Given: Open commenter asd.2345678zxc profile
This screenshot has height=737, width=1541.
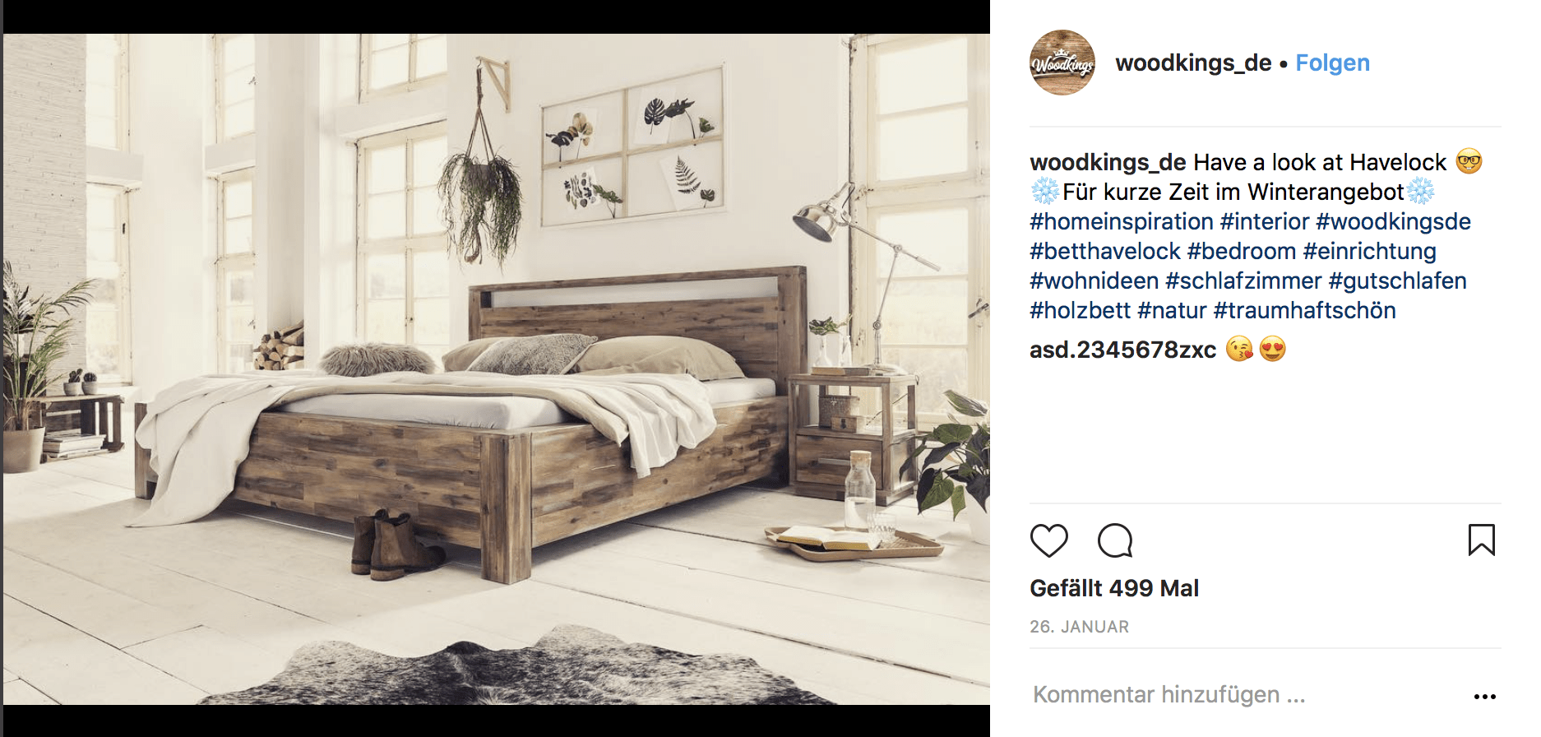Looking at the screenshot, I should click(x=1122, y=350).
